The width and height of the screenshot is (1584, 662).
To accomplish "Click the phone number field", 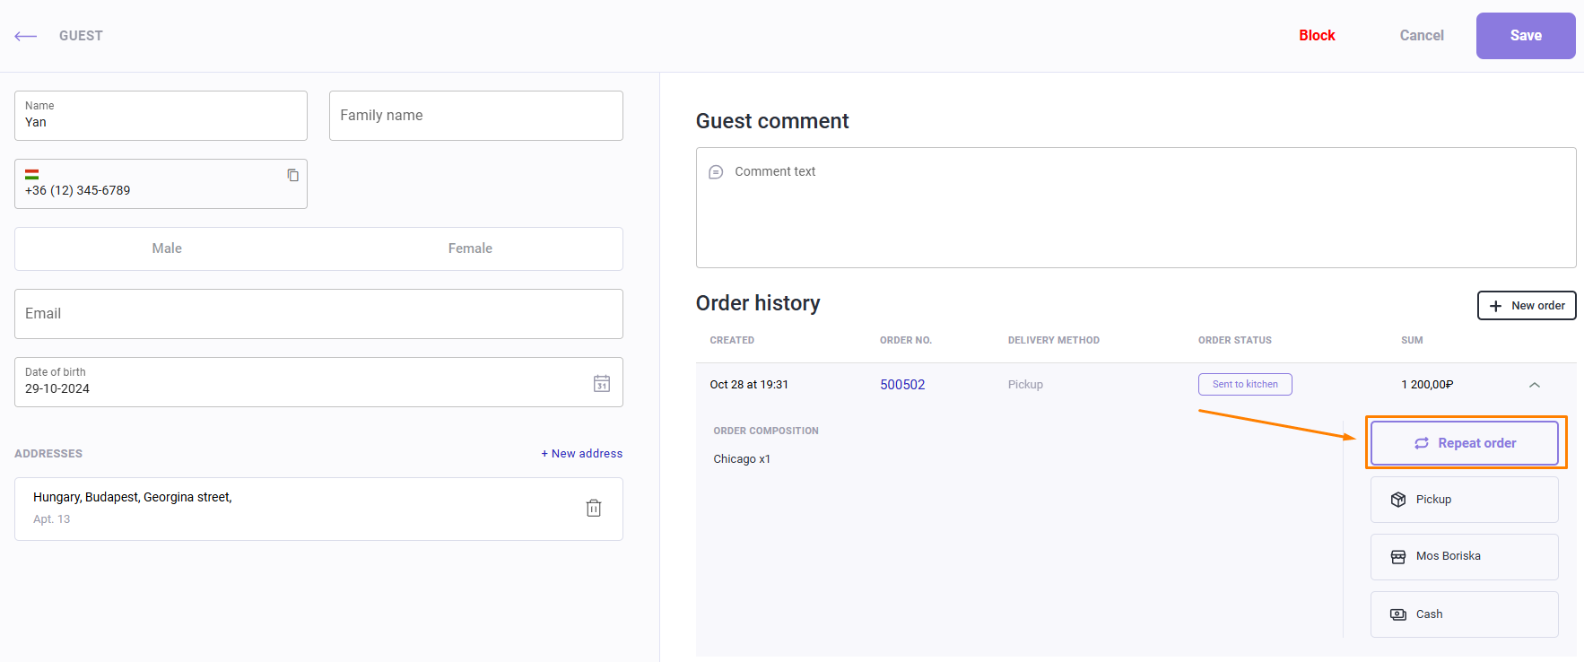I will pyautogui.click(x=161, y=184).
